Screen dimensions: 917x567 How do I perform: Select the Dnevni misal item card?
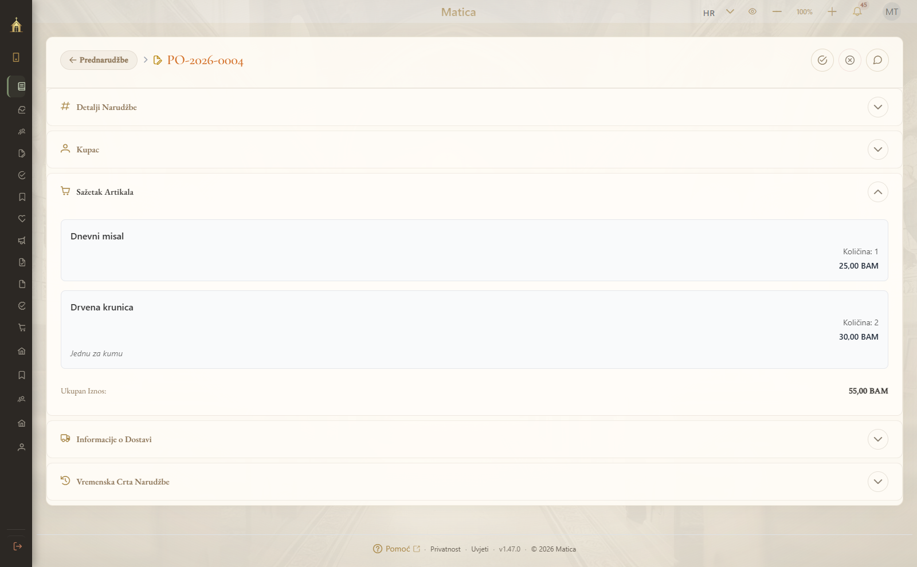475,250
